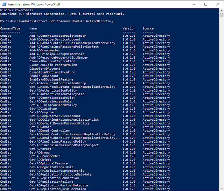Screen dimensions: 224x191
Task: Select 'Get-ADFineGrainedPasswordPolicySubject' cmdlet name
Action: pyautogui.click(x=64, y=145)
